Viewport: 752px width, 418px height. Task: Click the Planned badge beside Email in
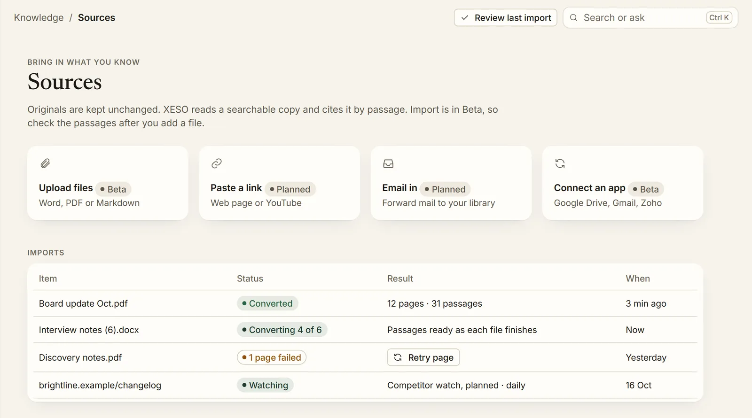[x=445, y=189]
